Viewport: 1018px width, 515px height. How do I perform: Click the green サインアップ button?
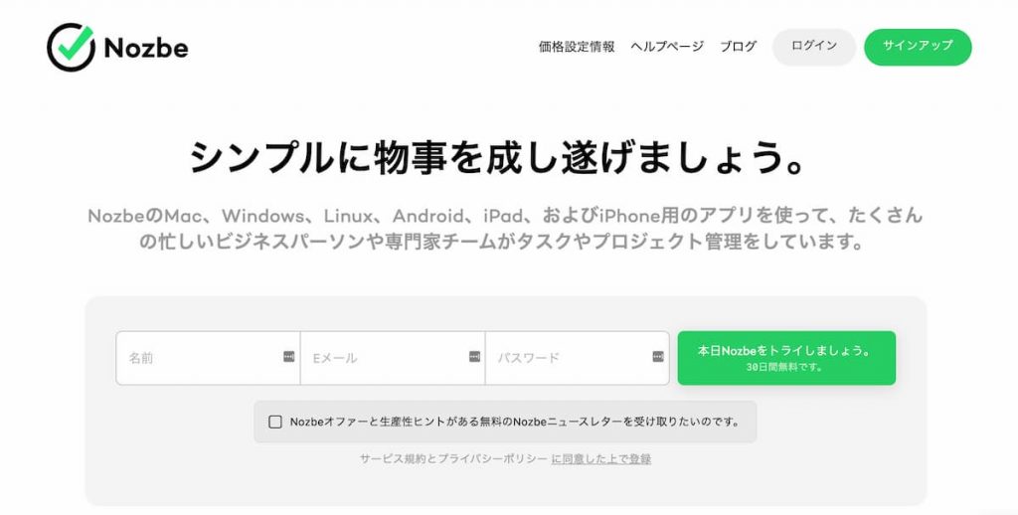[918, 47]
